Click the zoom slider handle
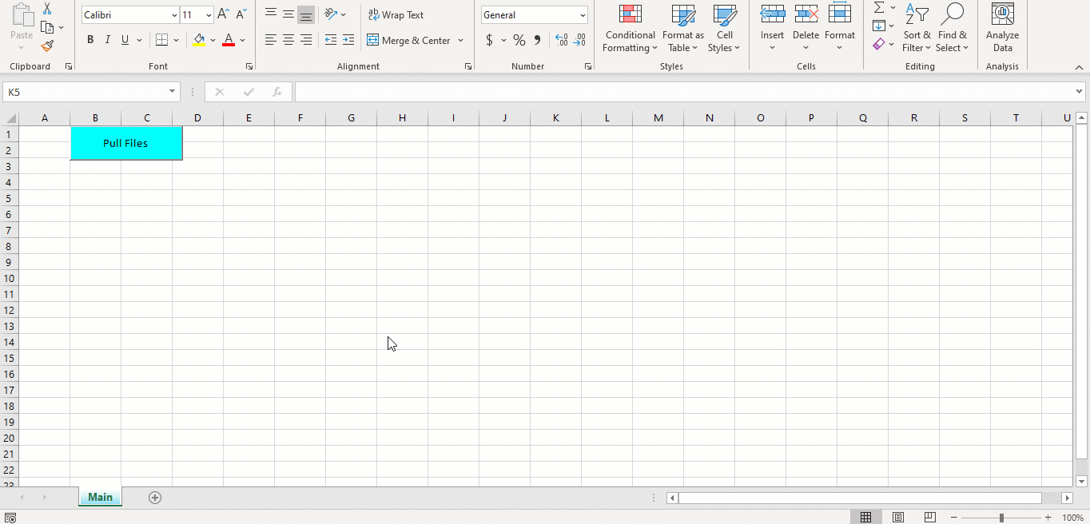 coord(1001,518)
